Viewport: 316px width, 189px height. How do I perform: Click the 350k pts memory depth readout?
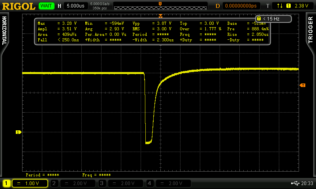point(100,8)
